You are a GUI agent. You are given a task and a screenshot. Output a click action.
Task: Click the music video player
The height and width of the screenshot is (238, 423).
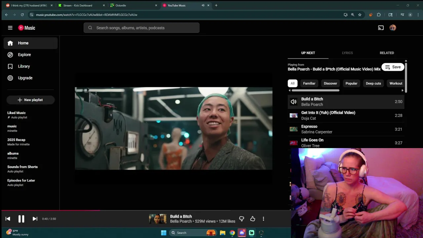pyautogui.click(x=173, y=129)
